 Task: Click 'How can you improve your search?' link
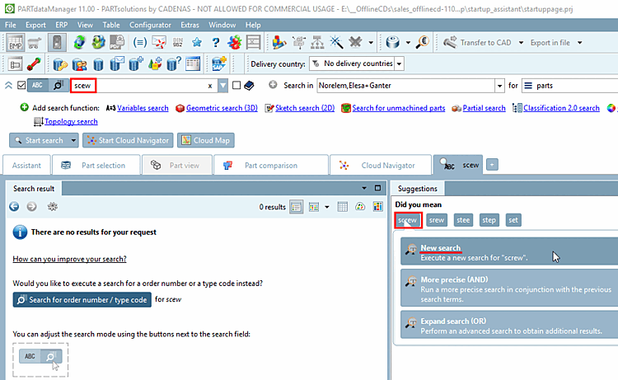tap(70, 259)
